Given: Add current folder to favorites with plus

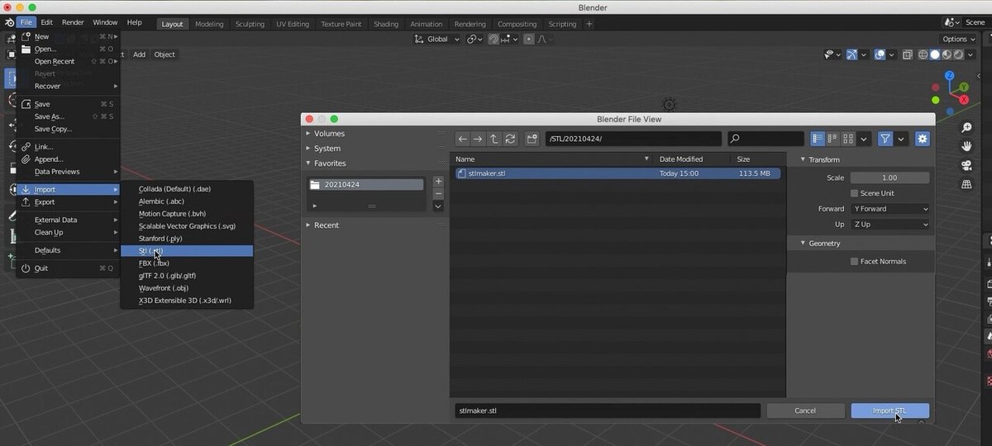Looking at the screenshot, I should point(438,182).
